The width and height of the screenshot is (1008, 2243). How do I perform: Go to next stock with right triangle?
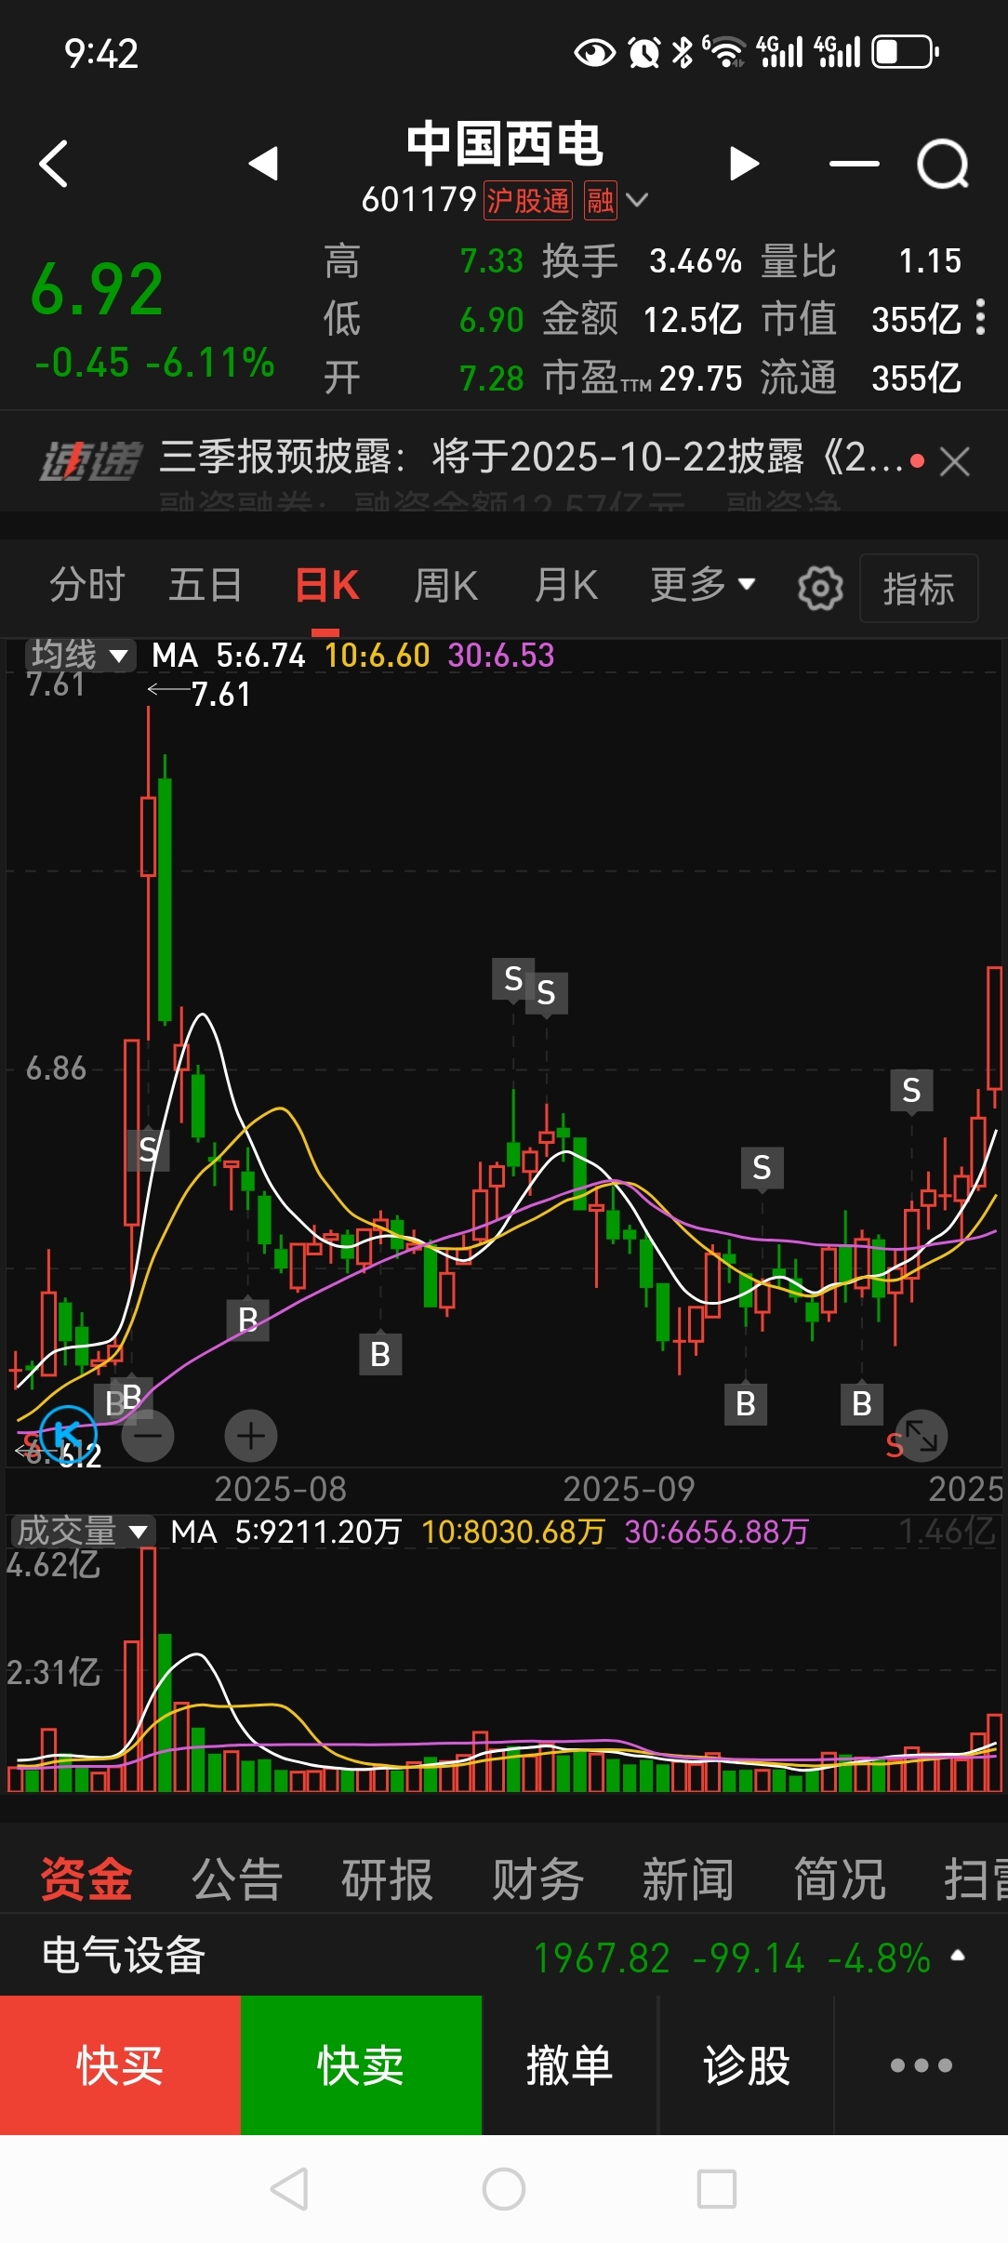coord(744,164)
